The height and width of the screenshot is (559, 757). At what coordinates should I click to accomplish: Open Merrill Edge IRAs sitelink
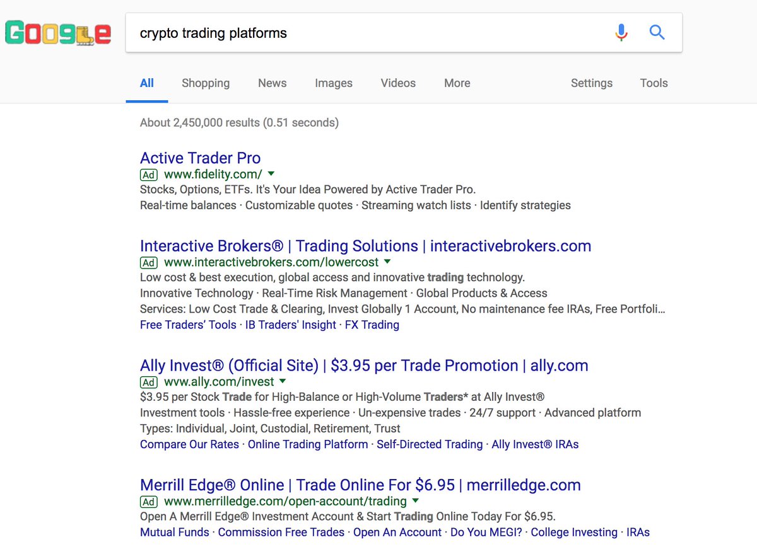(638, 533)
